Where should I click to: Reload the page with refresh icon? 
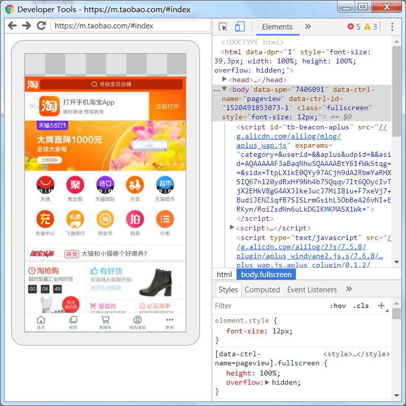click(41, 25)
